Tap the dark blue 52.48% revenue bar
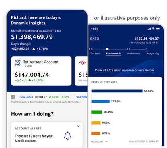This screenshot has width=167, height=148. (x=117, y=91)
